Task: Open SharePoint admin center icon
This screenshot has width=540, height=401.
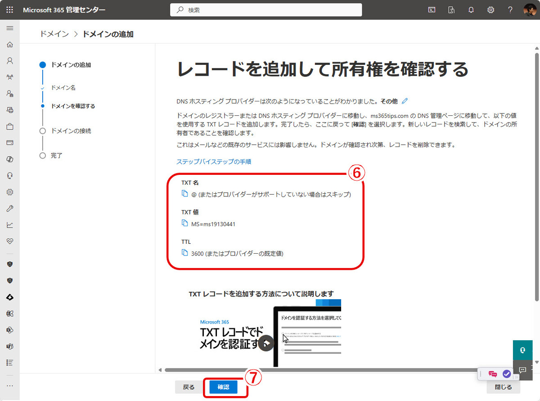Action: (x=9, y=330)
